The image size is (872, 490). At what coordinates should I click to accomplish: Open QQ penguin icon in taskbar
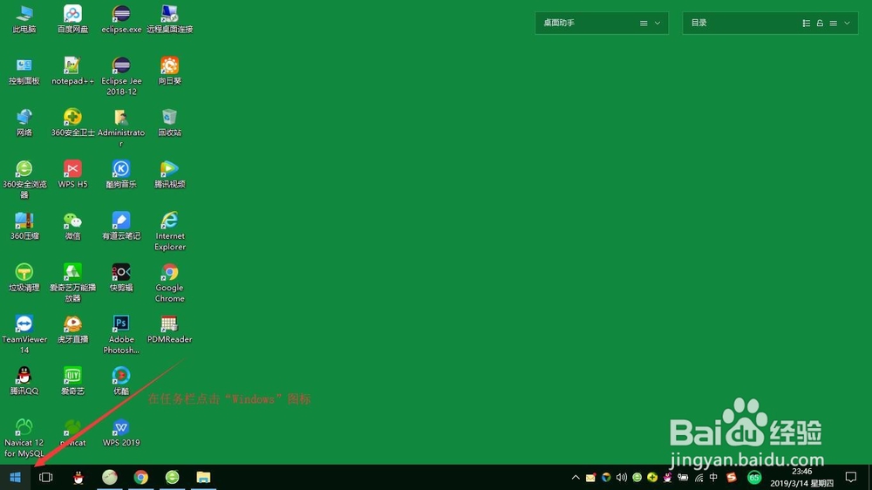click(x=78, y=477)
